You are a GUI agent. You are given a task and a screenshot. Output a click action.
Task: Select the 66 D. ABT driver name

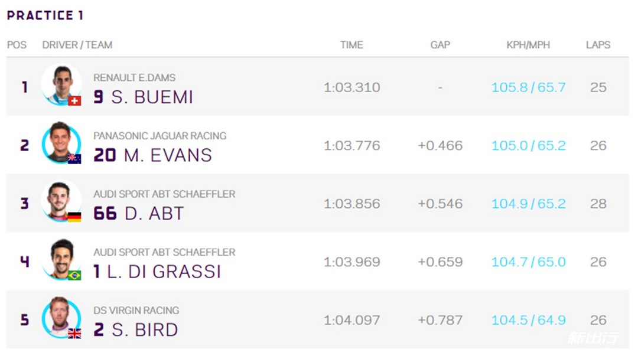[139, 213]
